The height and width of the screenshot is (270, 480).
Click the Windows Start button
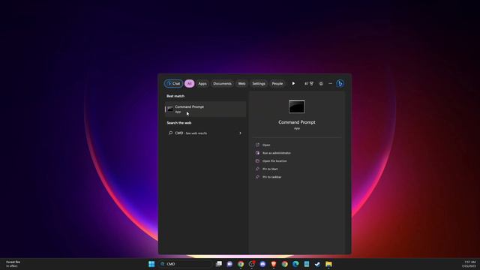pyautogui.click(x=151, y=264)
